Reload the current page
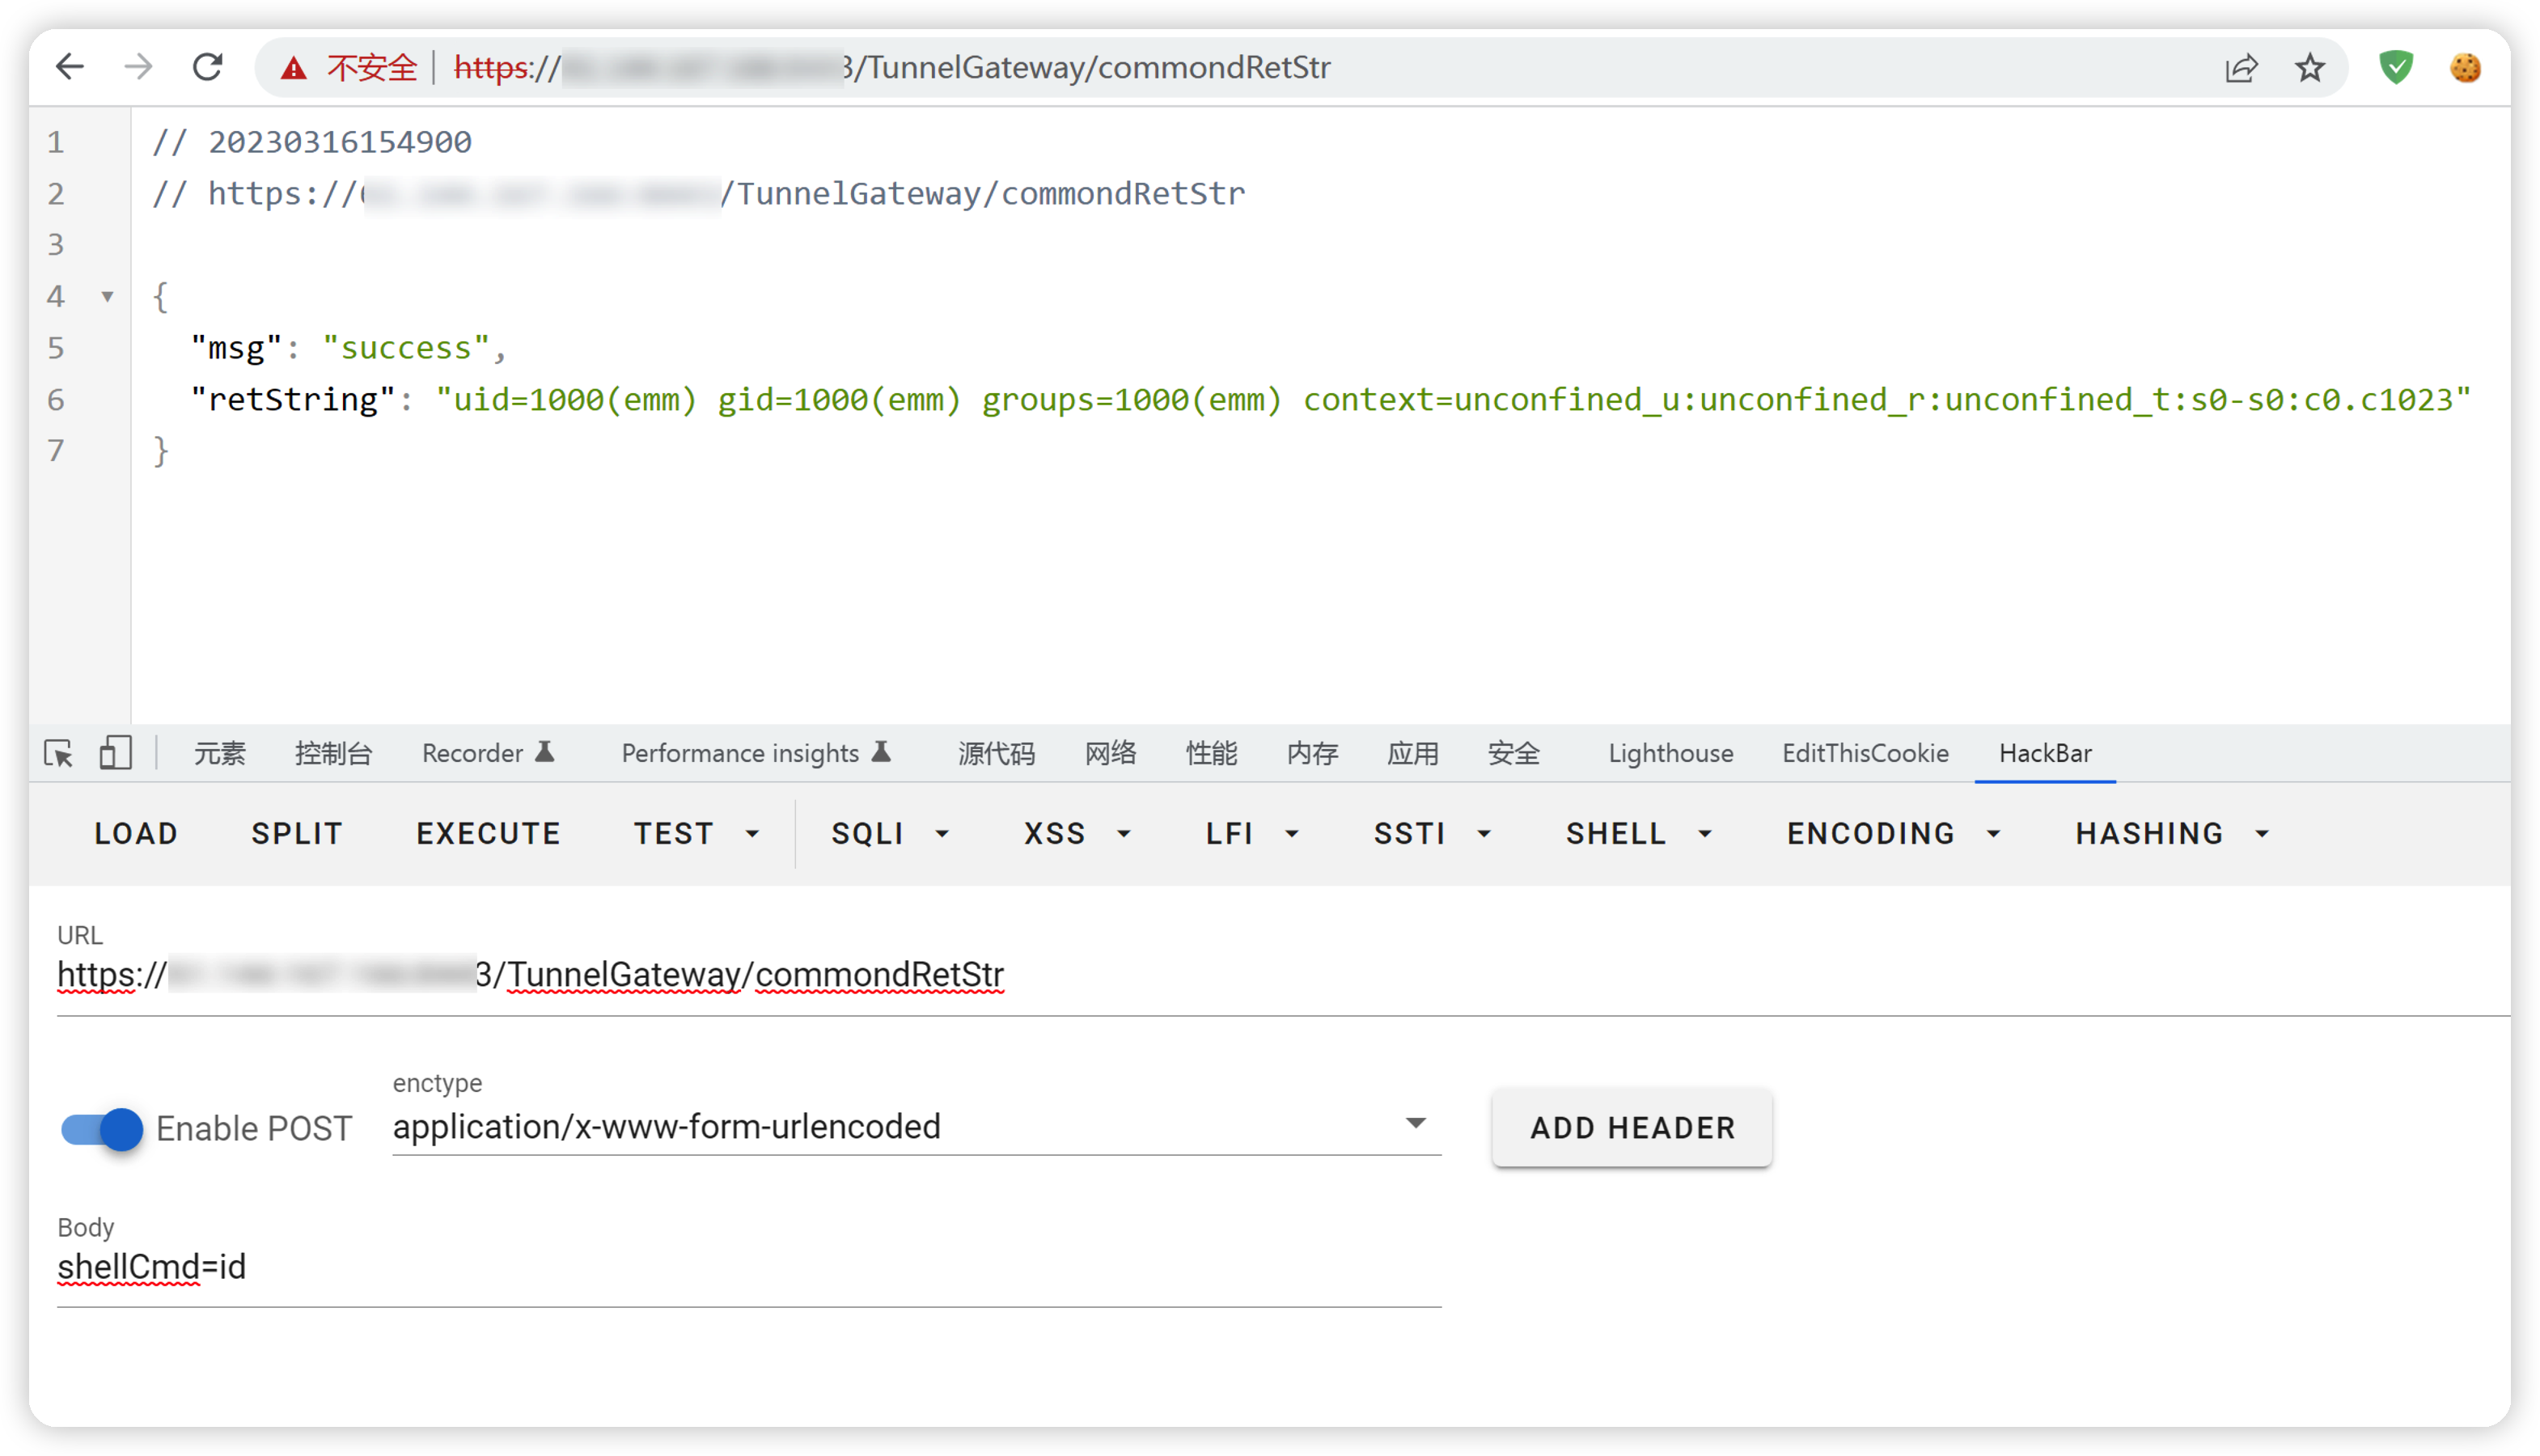The image size is (2540, 1456). click(x=207, y=68)
